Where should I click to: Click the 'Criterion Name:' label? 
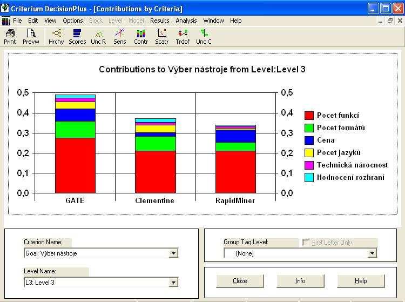43,242
